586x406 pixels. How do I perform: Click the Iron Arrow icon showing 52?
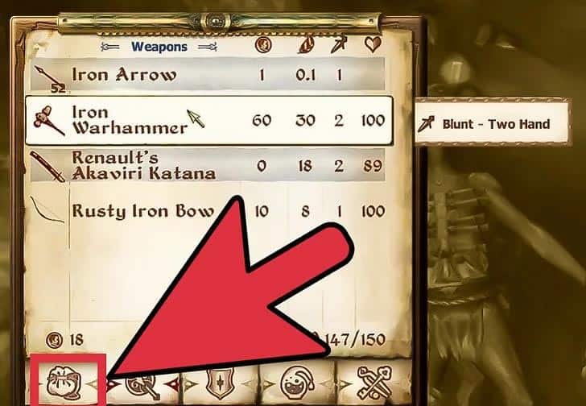(50, 79)
